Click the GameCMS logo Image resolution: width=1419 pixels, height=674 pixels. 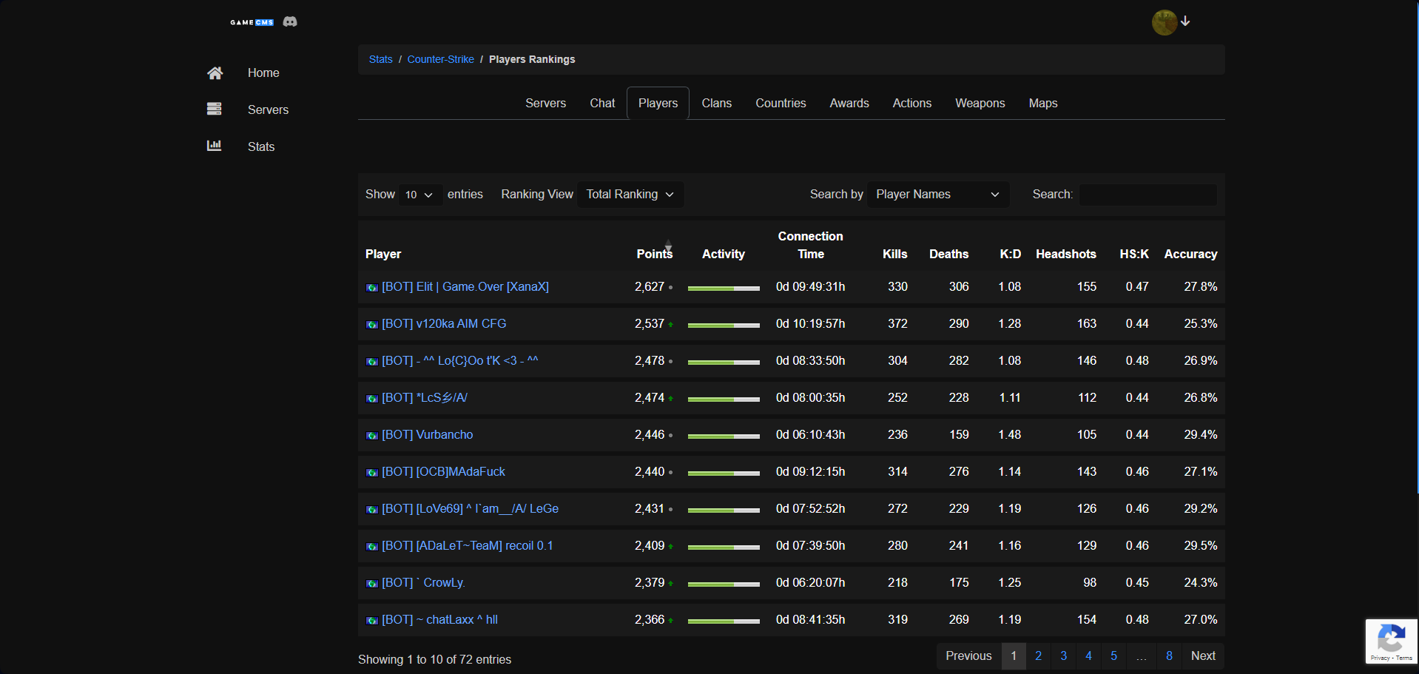[x=252, y=22]
